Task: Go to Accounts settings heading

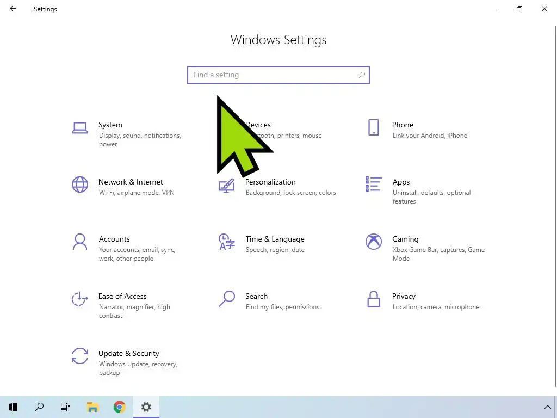Action: tap(114, 239)
